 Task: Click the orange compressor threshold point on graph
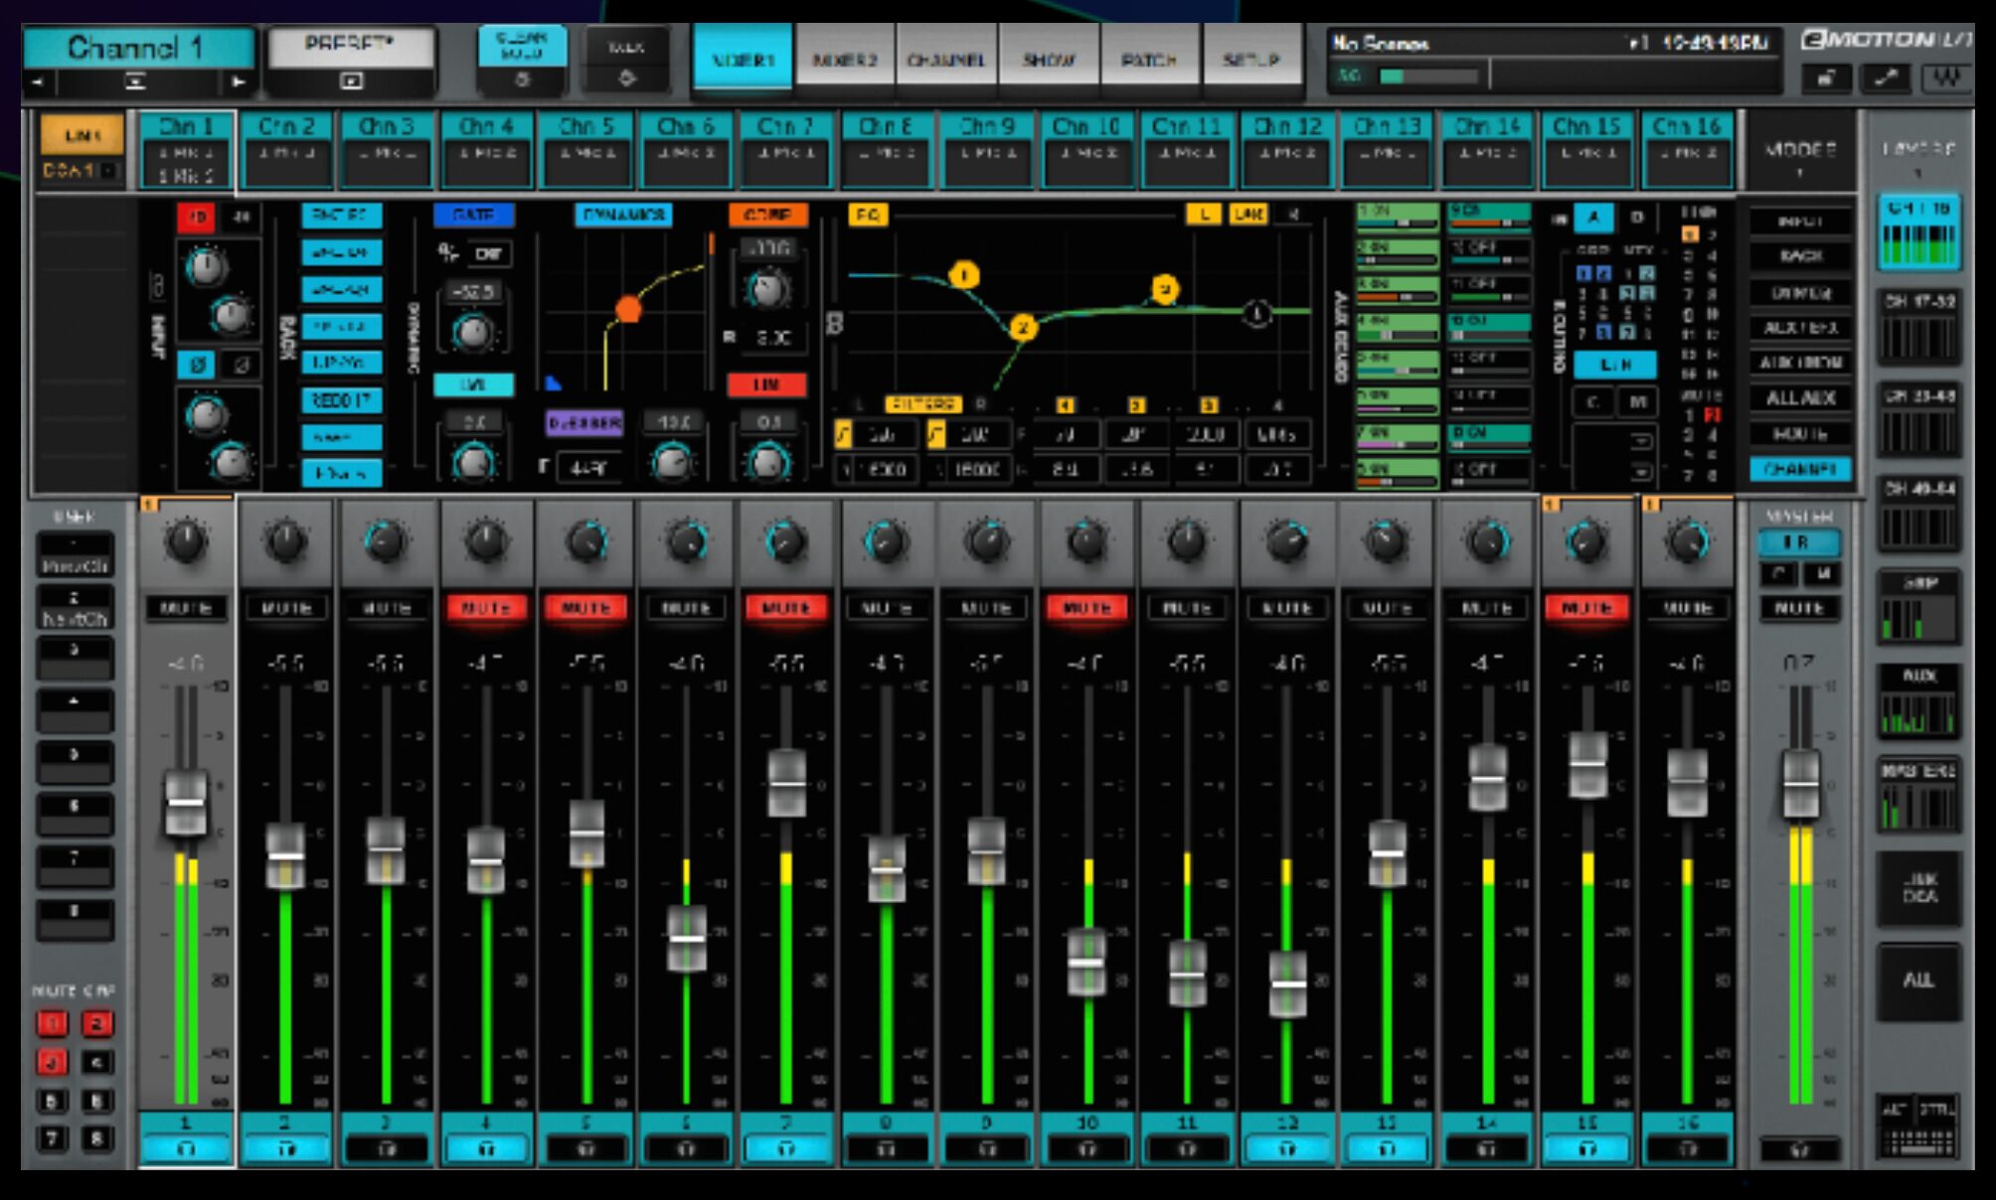click(628, 309)
